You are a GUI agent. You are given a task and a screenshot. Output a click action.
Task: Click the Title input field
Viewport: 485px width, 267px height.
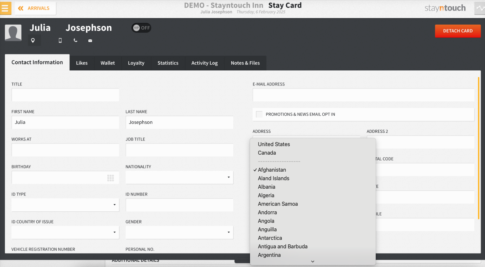click(65, 95)
